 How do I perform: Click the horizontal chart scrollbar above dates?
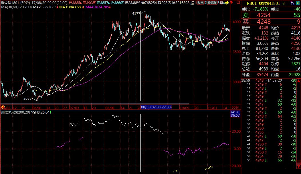click(94, 104)
